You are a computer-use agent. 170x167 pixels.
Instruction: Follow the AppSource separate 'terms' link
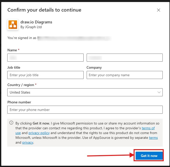pos(153,138)
